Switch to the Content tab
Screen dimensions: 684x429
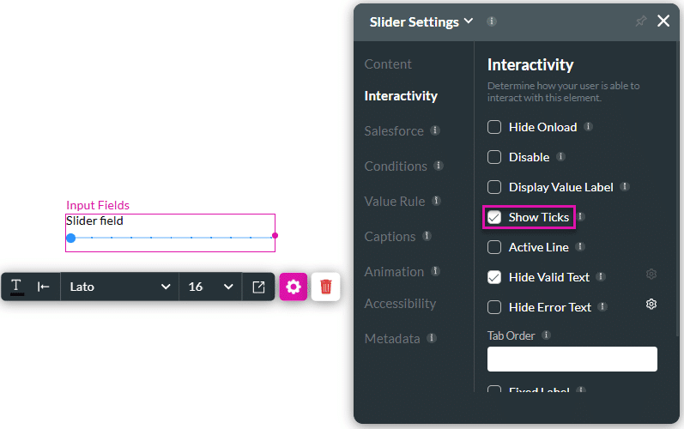pos(388,64)
